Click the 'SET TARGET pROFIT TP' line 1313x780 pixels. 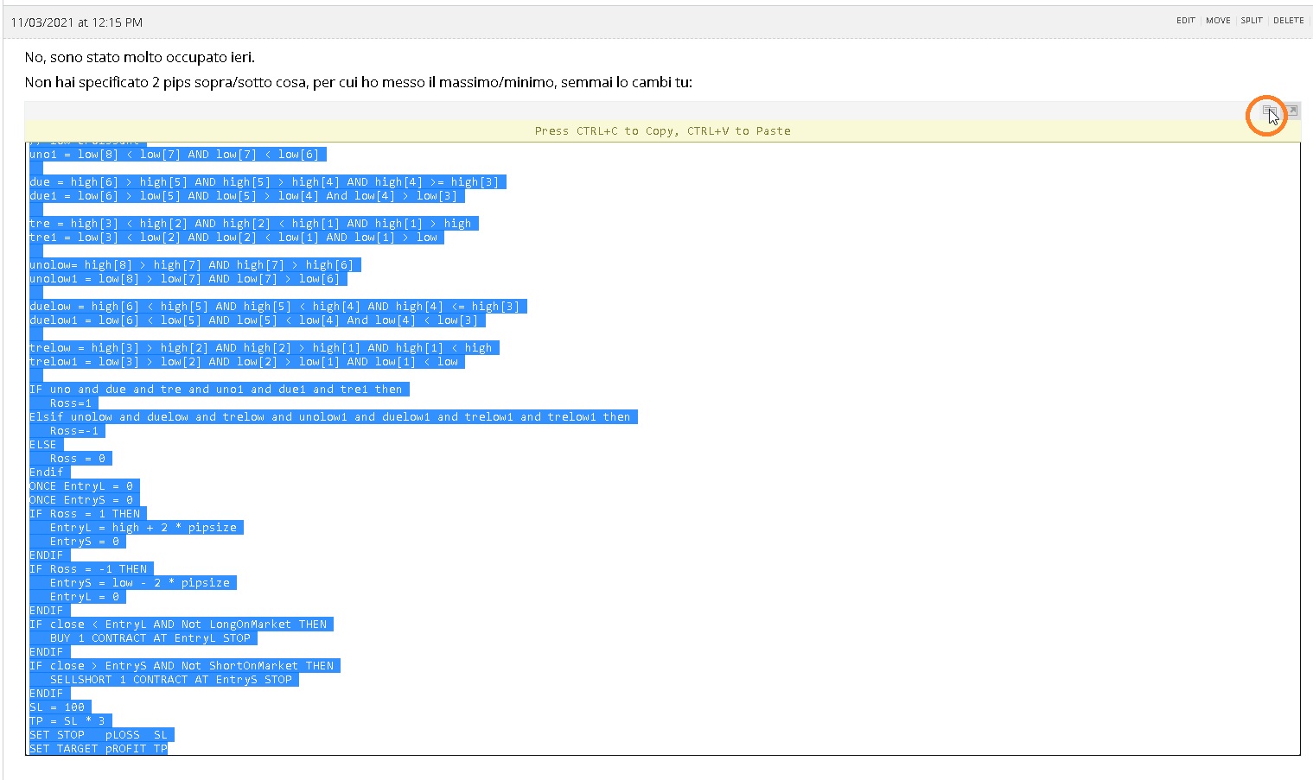click(99, 749)
